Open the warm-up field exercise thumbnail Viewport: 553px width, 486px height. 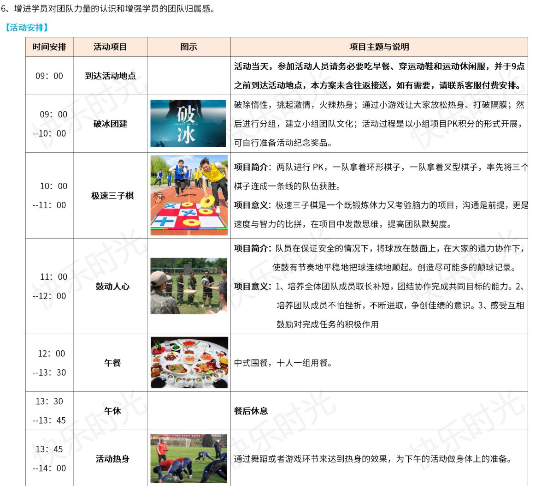pyautogui.click(x=188, y=458)
